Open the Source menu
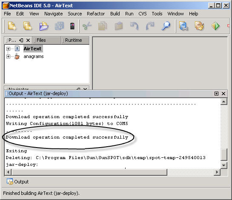 75,14
